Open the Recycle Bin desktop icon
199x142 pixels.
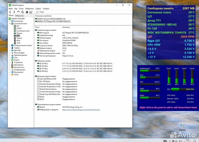(x=182, y=127)
